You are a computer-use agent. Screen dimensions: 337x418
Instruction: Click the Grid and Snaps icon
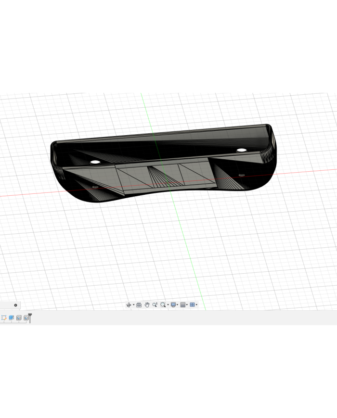[x=183, y=305]
